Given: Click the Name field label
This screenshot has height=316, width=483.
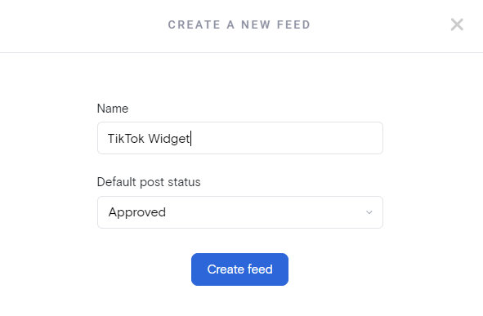Looking at the screenshot, I should (x=113, y=109).
